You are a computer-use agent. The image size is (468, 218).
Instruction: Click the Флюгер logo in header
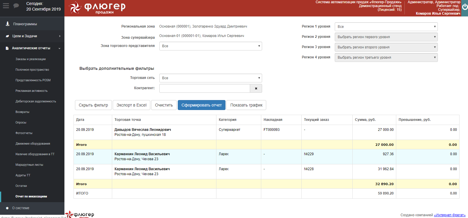tap(97, 8)
